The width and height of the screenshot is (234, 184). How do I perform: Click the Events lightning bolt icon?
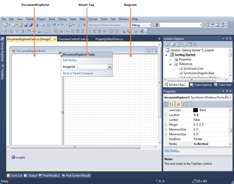click(183, 104)
